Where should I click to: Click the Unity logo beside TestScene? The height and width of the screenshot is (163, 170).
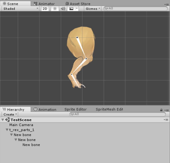pos(8,120)
